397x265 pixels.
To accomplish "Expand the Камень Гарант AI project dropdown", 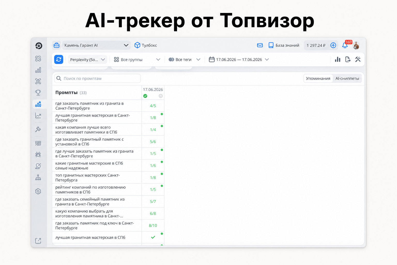I will point(96,45).
